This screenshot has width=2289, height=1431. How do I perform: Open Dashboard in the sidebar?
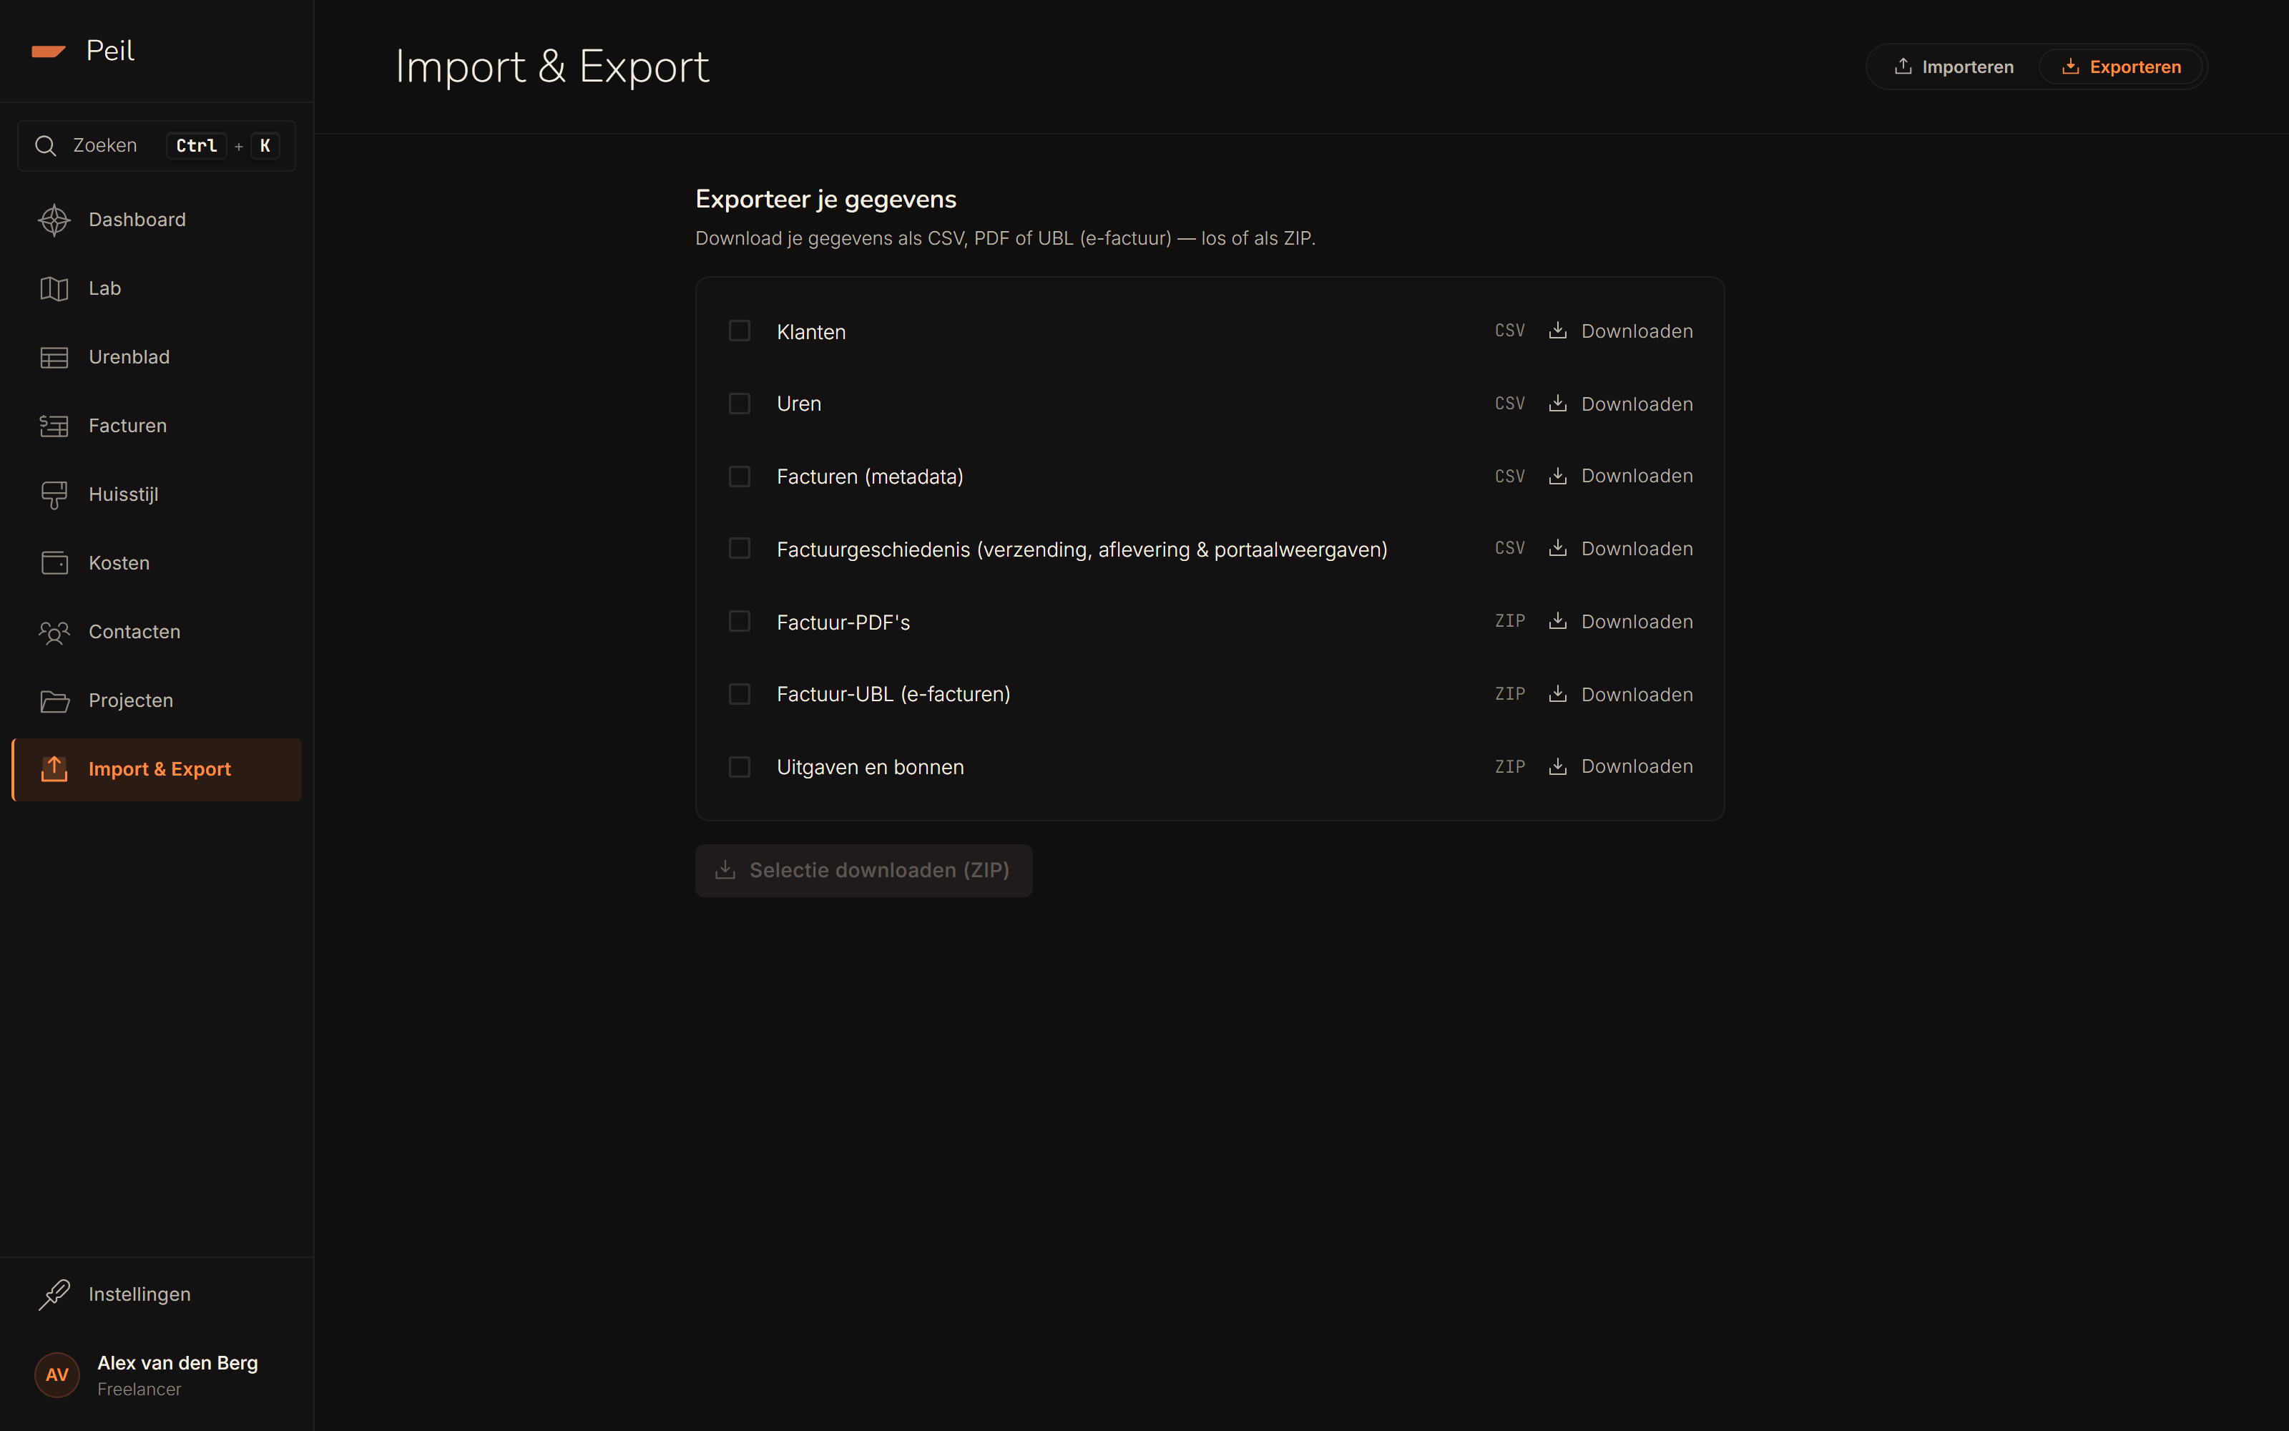point(157,220)
